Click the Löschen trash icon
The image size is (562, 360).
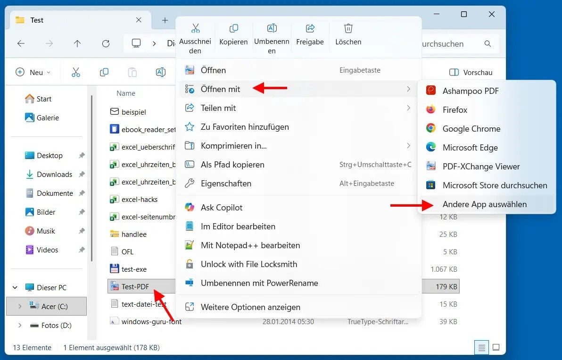[x=348, y=29]
